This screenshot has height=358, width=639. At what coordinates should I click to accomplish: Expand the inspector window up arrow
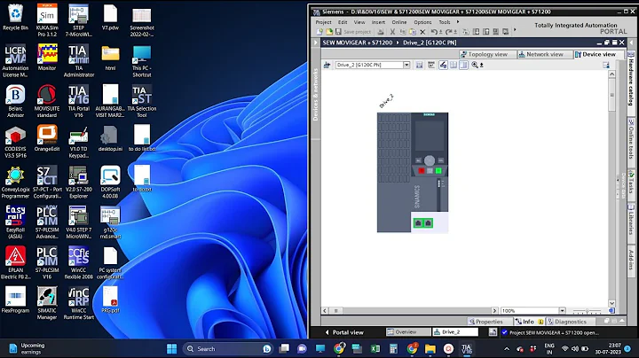coord(622,321)
